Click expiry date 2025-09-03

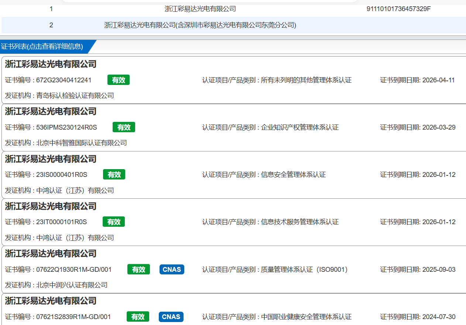[x=439, y=270]
